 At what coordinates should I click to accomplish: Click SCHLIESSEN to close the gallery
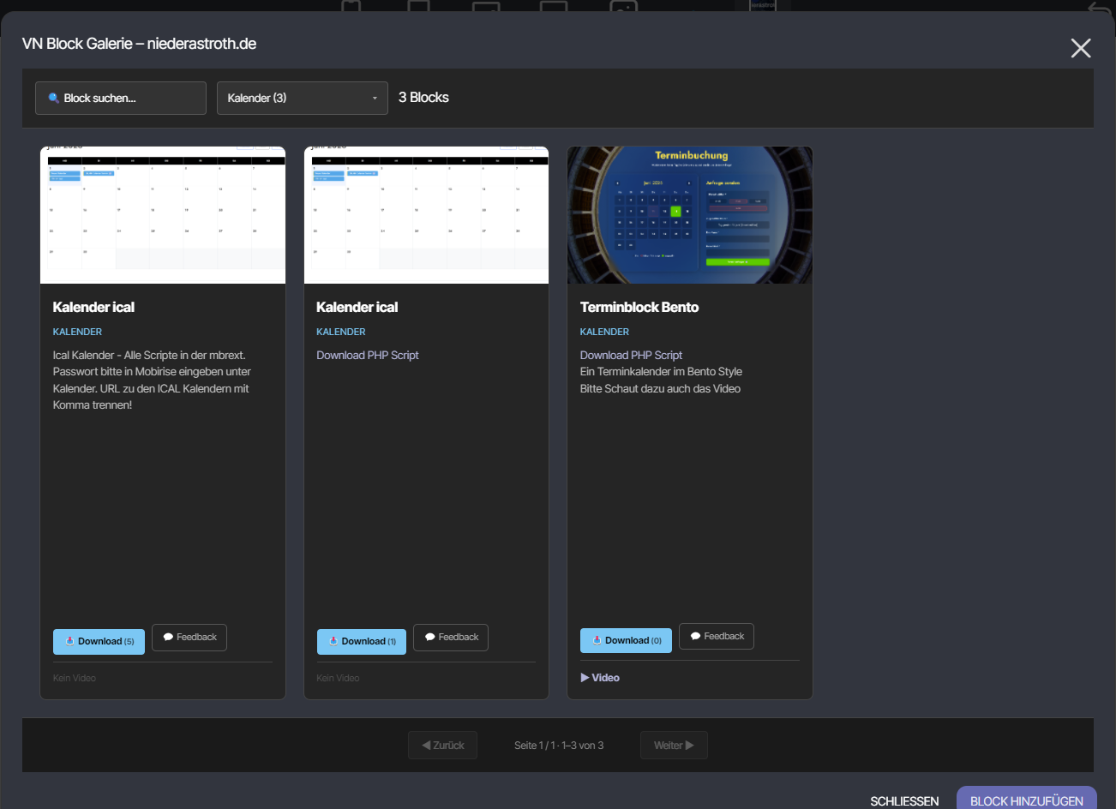(x=904, y=801)
